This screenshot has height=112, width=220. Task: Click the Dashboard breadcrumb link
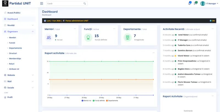pos(46,15)
